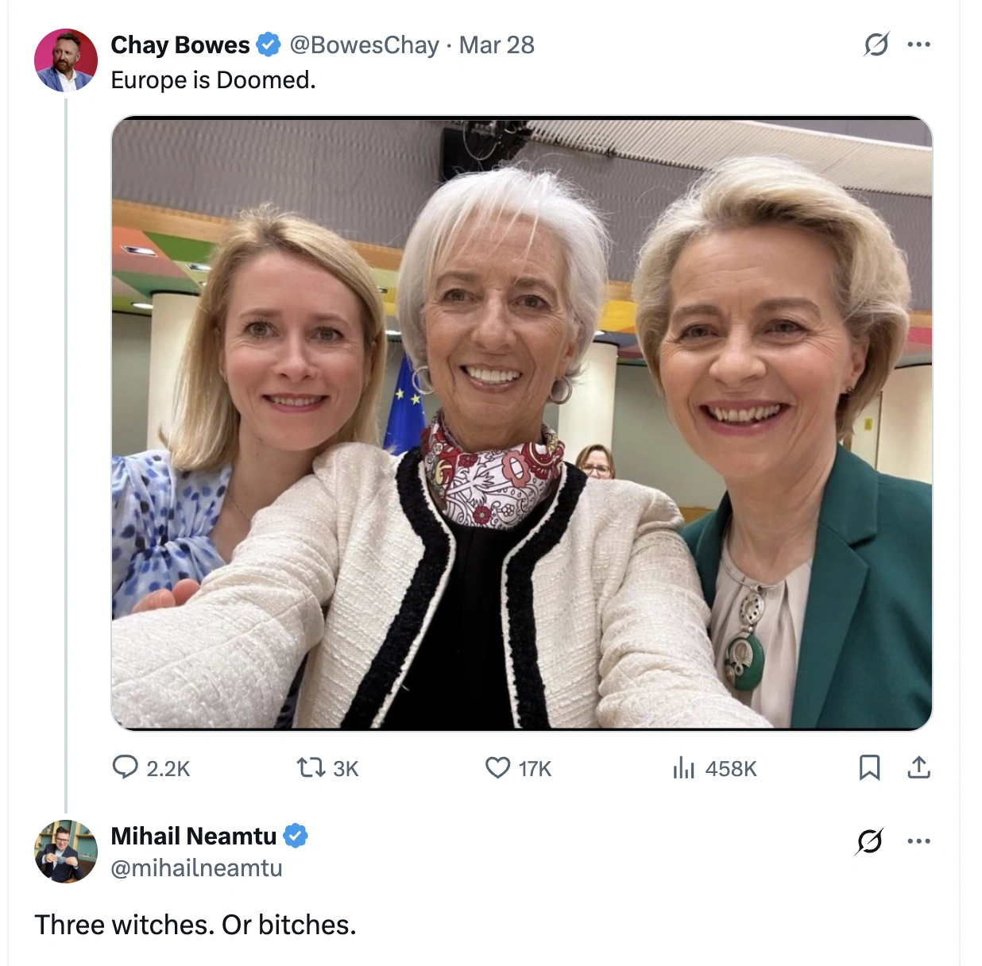Screen dimensions: 982x966
Task: Enlarge the selfie photo attachment
Action: pyautogui.click(x=521, y=423)
